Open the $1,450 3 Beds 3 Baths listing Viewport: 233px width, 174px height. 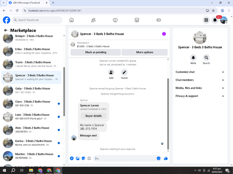coord(93,46)
